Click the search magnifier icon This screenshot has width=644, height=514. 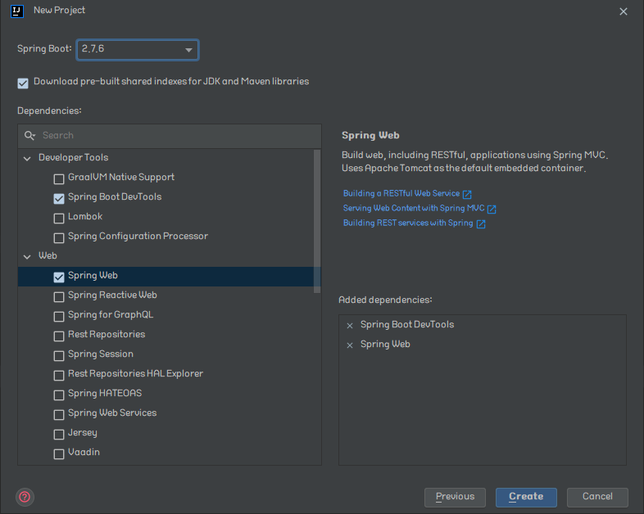29,135
